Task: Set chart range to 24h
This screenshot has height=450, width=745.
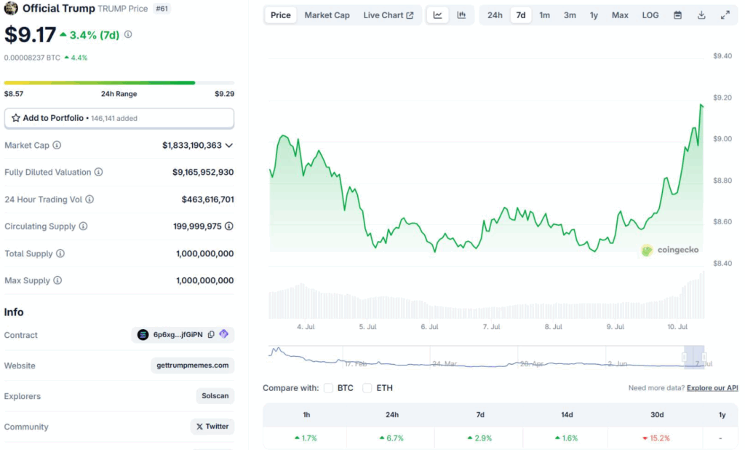Action: tap(495, 15)
